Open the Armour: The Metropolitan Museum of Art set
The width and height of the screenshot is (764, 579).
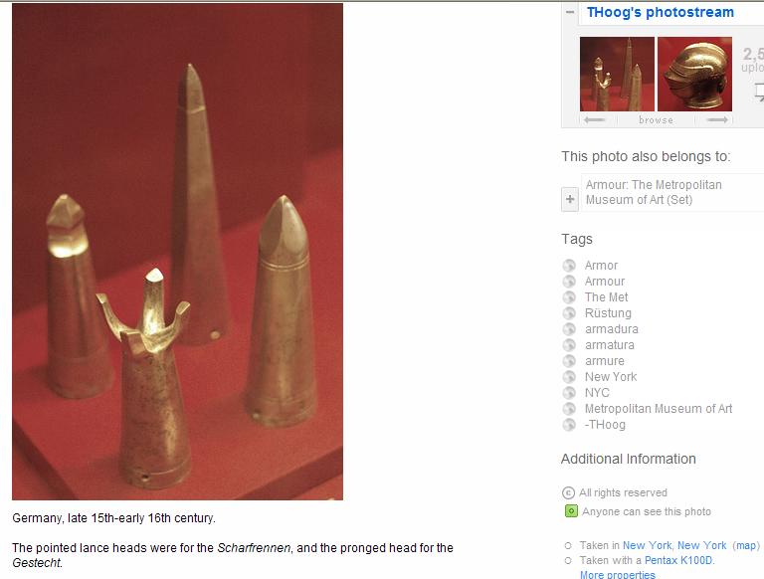pos(654,192)
